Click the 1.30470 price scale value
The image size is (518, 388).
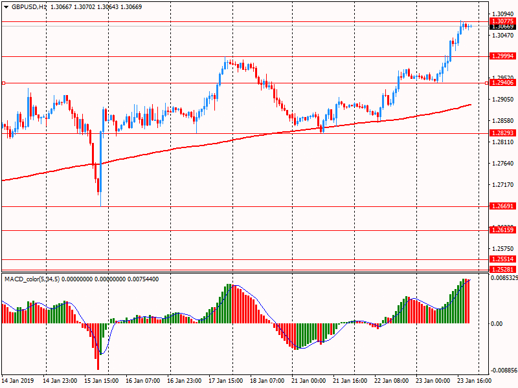click(x=503, y=36)
